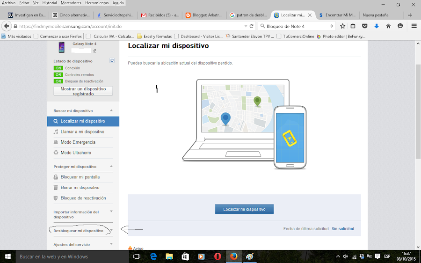Select Localizar mi dispositivo in sidebar

tap(83, 121)
